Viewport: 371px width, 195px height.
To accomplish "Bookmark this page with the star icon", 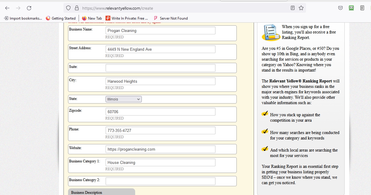I will 301,8.
